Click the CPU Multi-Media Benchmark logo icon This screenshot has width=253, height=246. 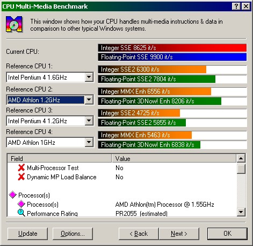[x=15, y=24]
